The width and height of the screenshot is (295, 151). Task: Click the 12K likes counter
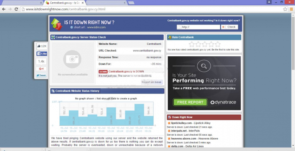pyautogui.click(x=41, y=46)
